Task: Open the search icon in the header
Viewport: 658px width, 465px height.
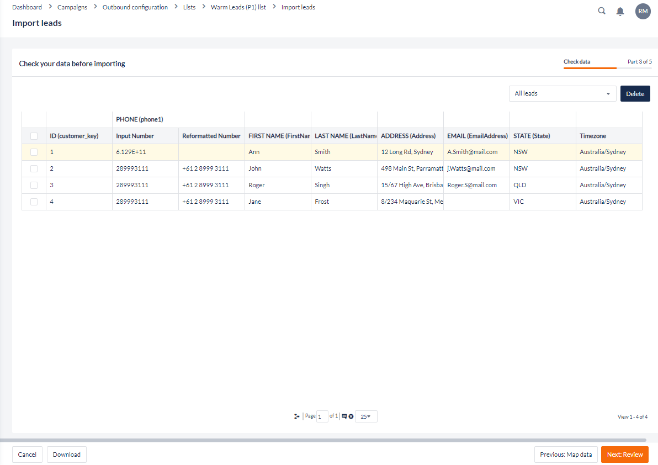Action: tap(602, 11)
